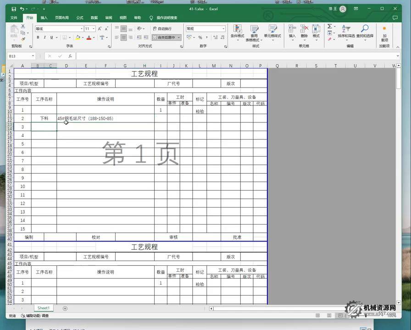Click the Name Box showing B13

click(x=18, y=56)
